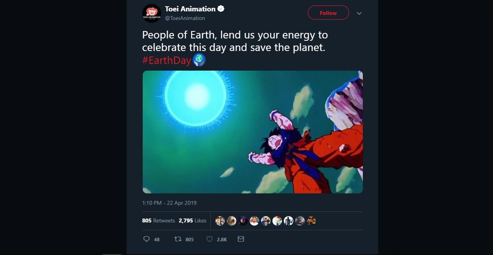Viewport: 493px width, 255px height.
Task: Reply to the tweet via speech bubble icon
Action: pos(146,239)
